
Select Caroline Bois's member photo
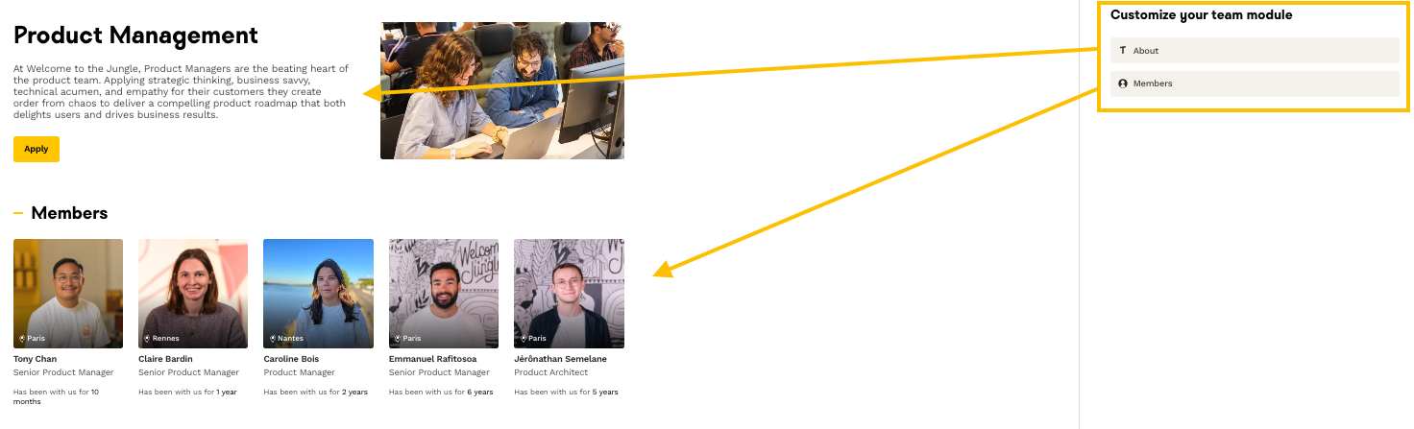[x=318, y=294]
